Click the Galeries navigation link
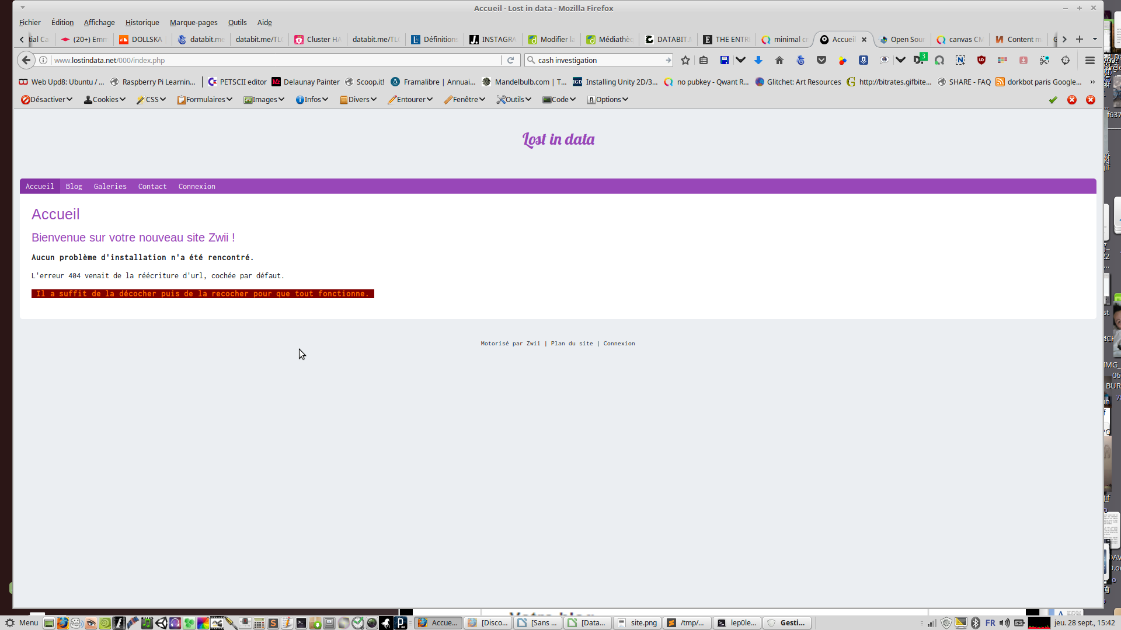Screen dimensions: 1121x630 coord(110,187)
